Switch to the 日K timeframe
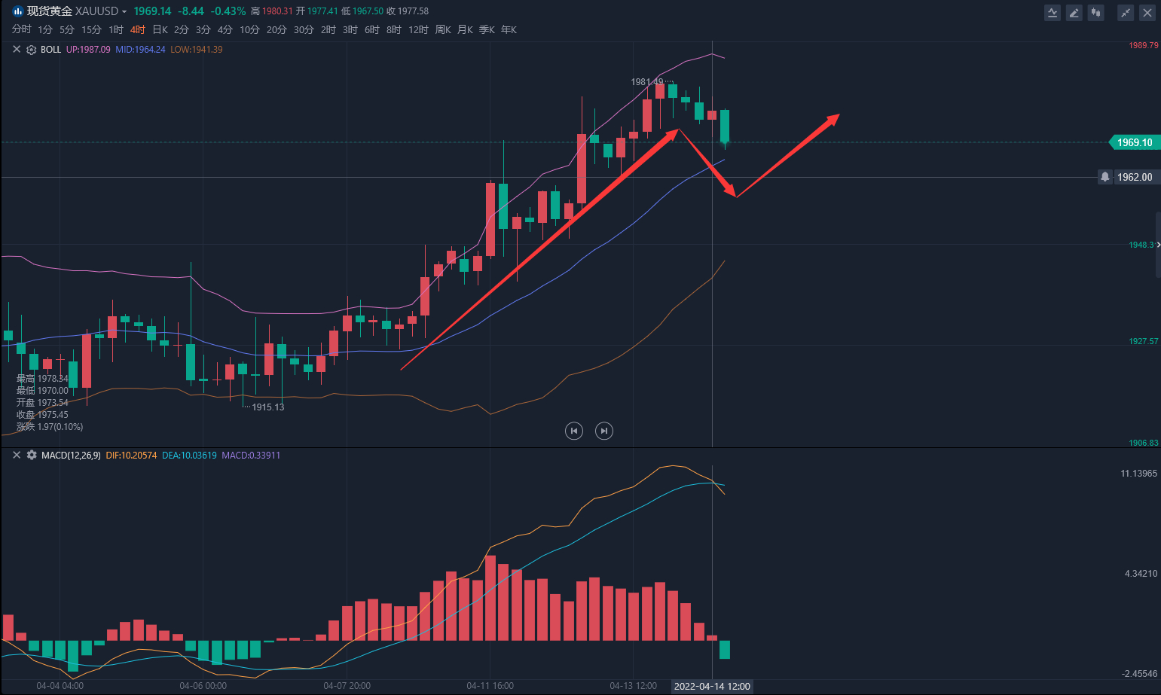1161x695 pixels. coord(160,29)
